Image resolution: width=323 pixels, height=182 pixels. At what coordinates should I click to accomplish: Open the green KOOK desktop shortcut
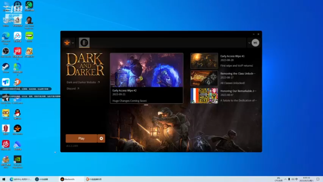click(x=29, y=37)
